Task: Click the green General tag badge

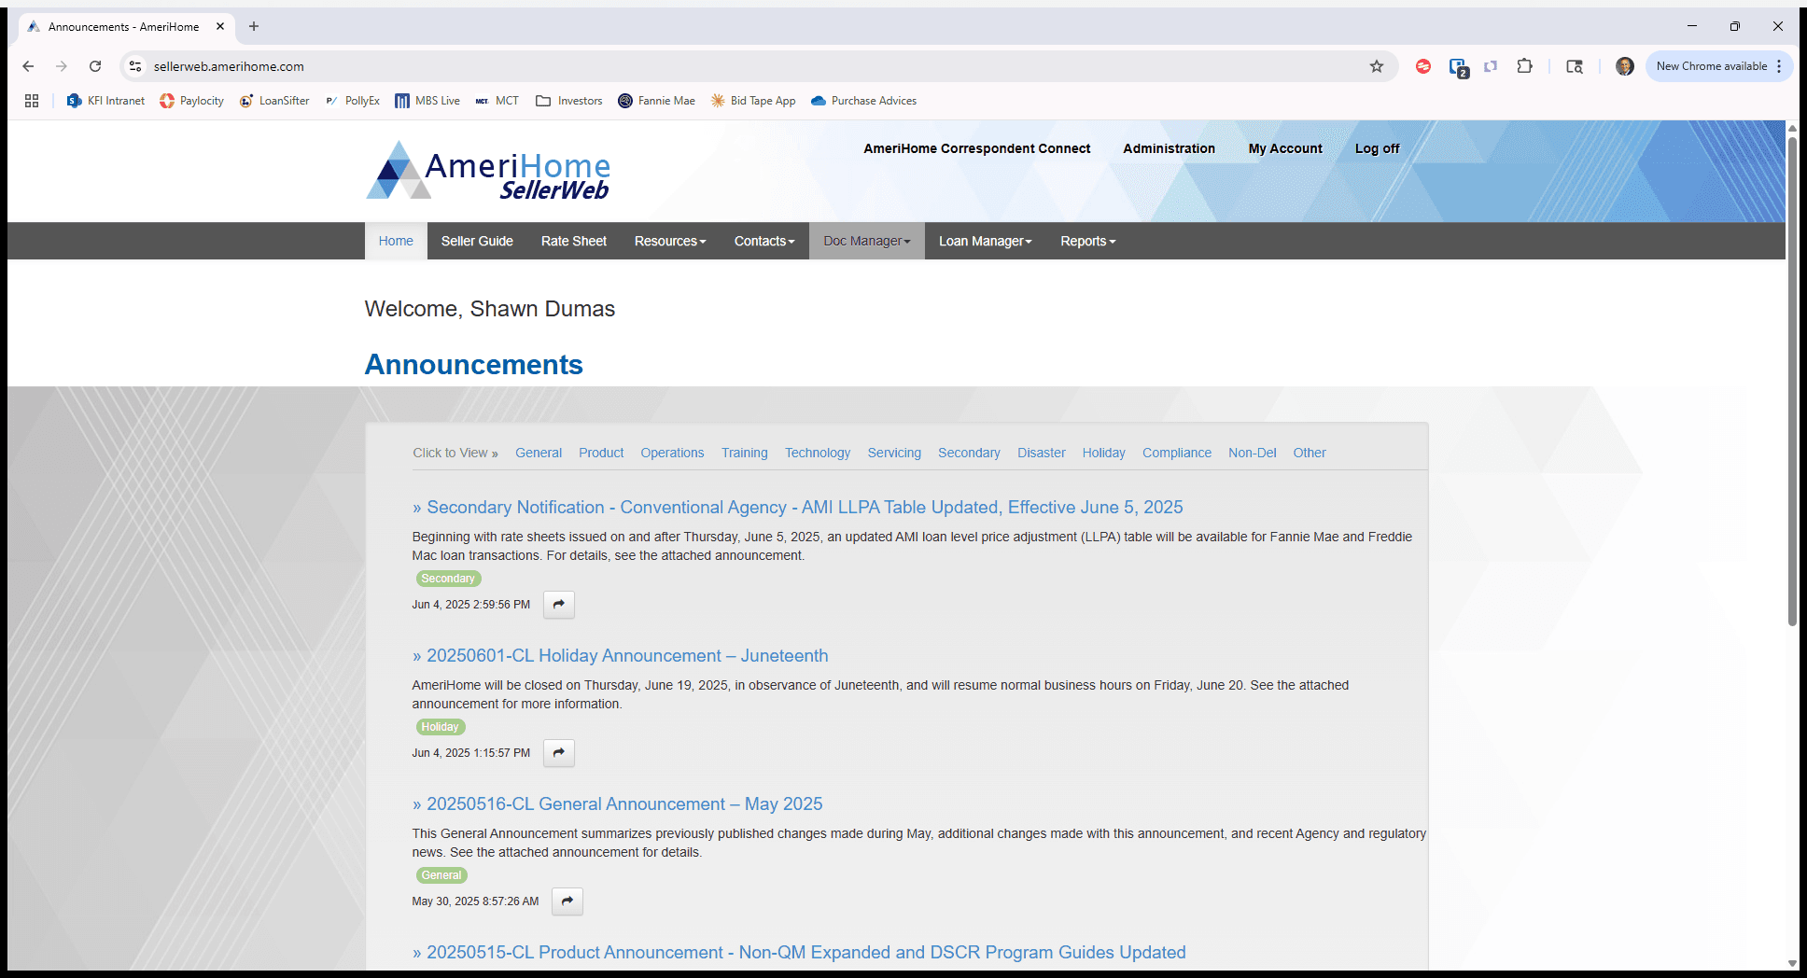Action: 441,875
